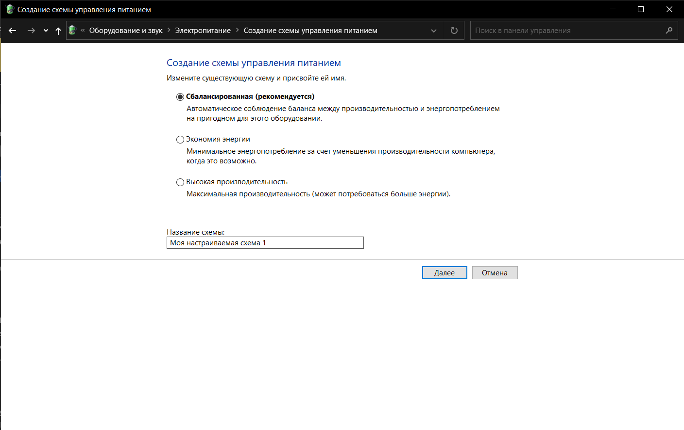Click 'Создание схемы управления питанием' breadcrumb
Viewport: 684px width, 430px height.
[x=310, y=31]
